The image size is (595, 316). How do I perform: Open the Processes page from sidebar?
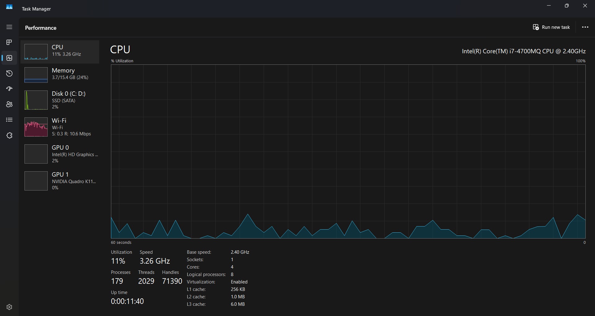coord(9,42)
